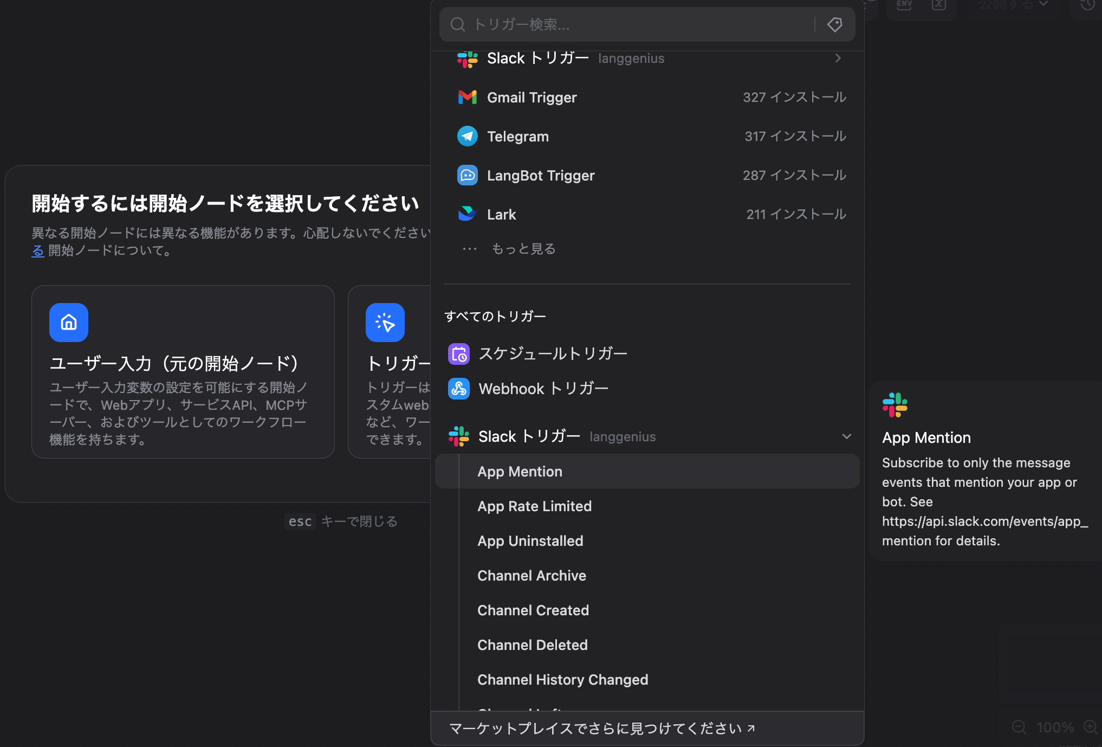Expand the top Slack トリガー row arrow
Viewport: 1102px width, 747px height.
838,58
